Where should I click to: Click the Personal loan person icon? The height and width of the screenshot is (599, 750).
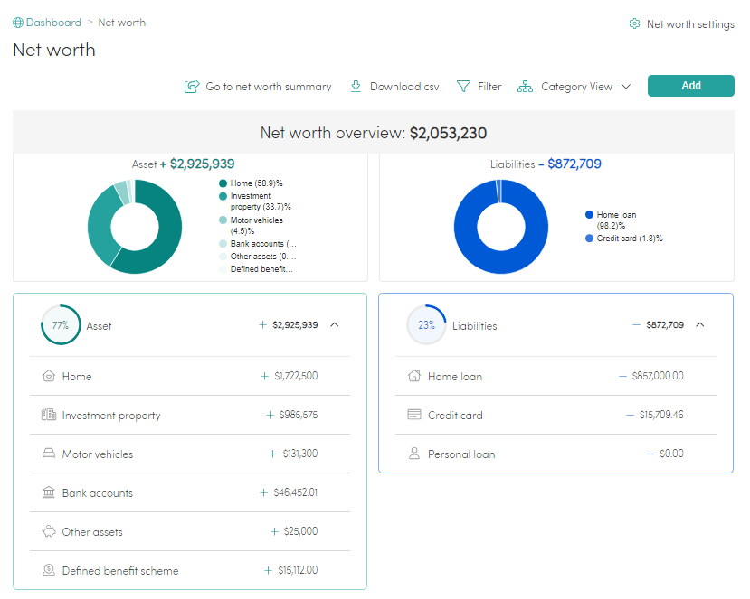point(416,454)
